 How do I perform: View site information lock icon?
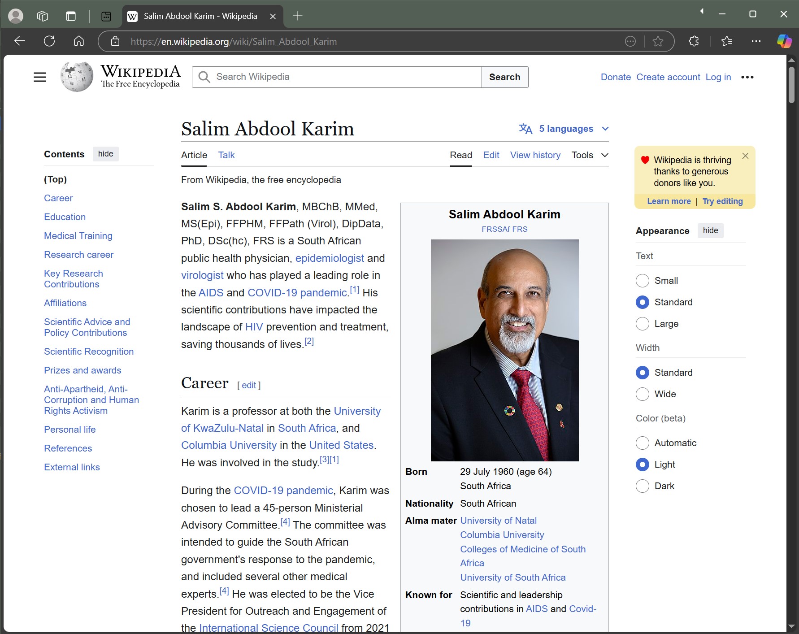(115, 41)
